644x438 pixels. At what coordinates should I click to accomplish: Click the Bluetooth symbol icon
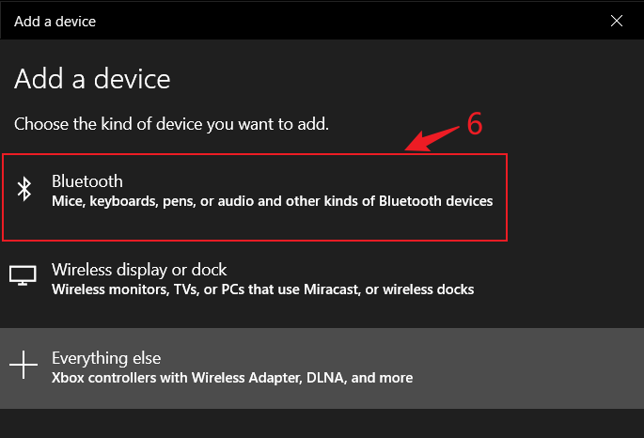[x=24, y=189]
